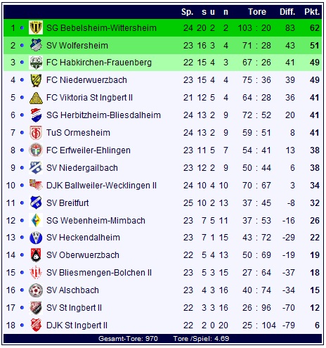The width and height of the screenshot is (326, 348).
Task: Click the DJK Ballweiler-Wecklingen II team name
Action: tap(101, 186)
